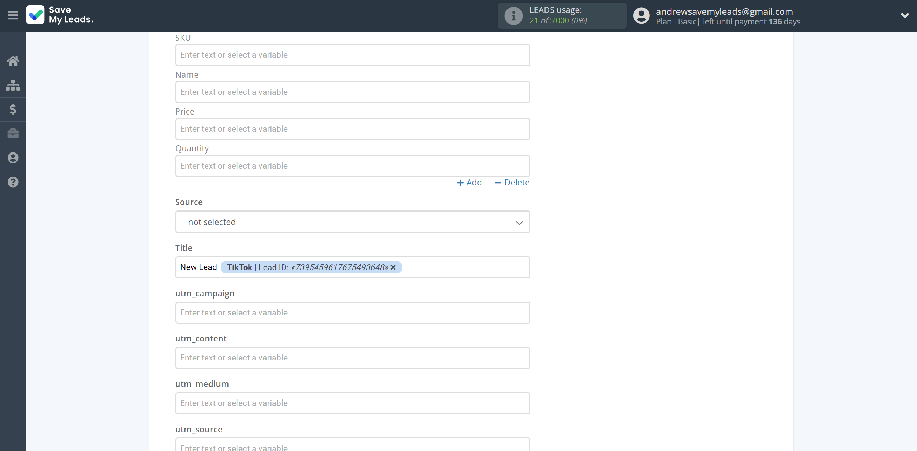Image resolution: width=917 pixels, height=451 pixels.
Task: Open the profile user icon in sidebar
Action: 13,158
